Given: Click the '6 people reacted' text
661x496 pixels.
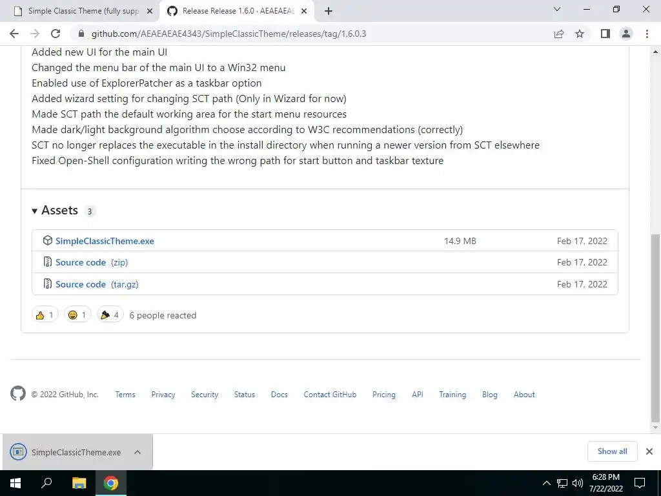Looking at the screenshot, I should tap(163, 315).
